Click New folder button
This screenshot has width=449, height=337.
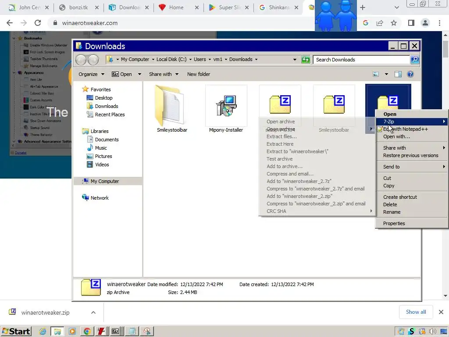[199, 74]
